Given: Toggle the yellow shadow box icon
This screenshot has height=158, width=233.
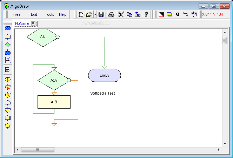Looking at the screenshot, I should tap(169, 14).
